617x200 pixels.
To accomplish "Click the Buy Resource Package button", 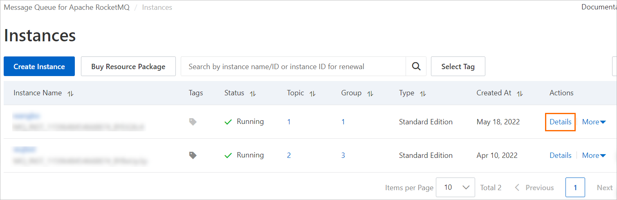I will [128, 67].
